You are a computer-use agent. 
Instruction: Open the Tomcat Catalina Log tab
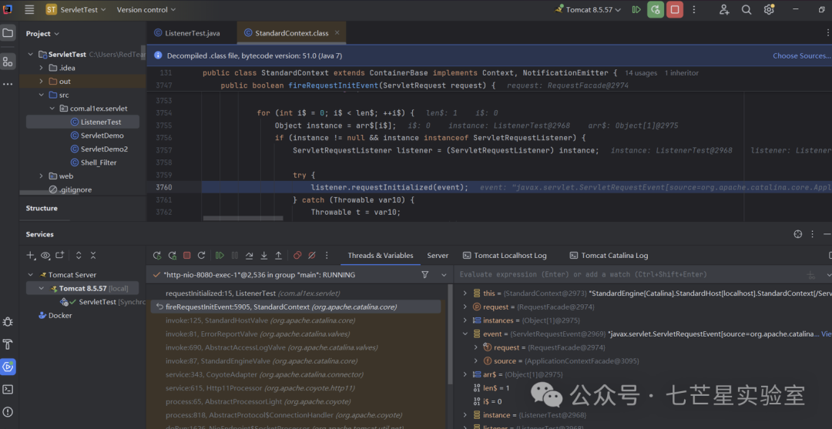[x=609, y=255]
